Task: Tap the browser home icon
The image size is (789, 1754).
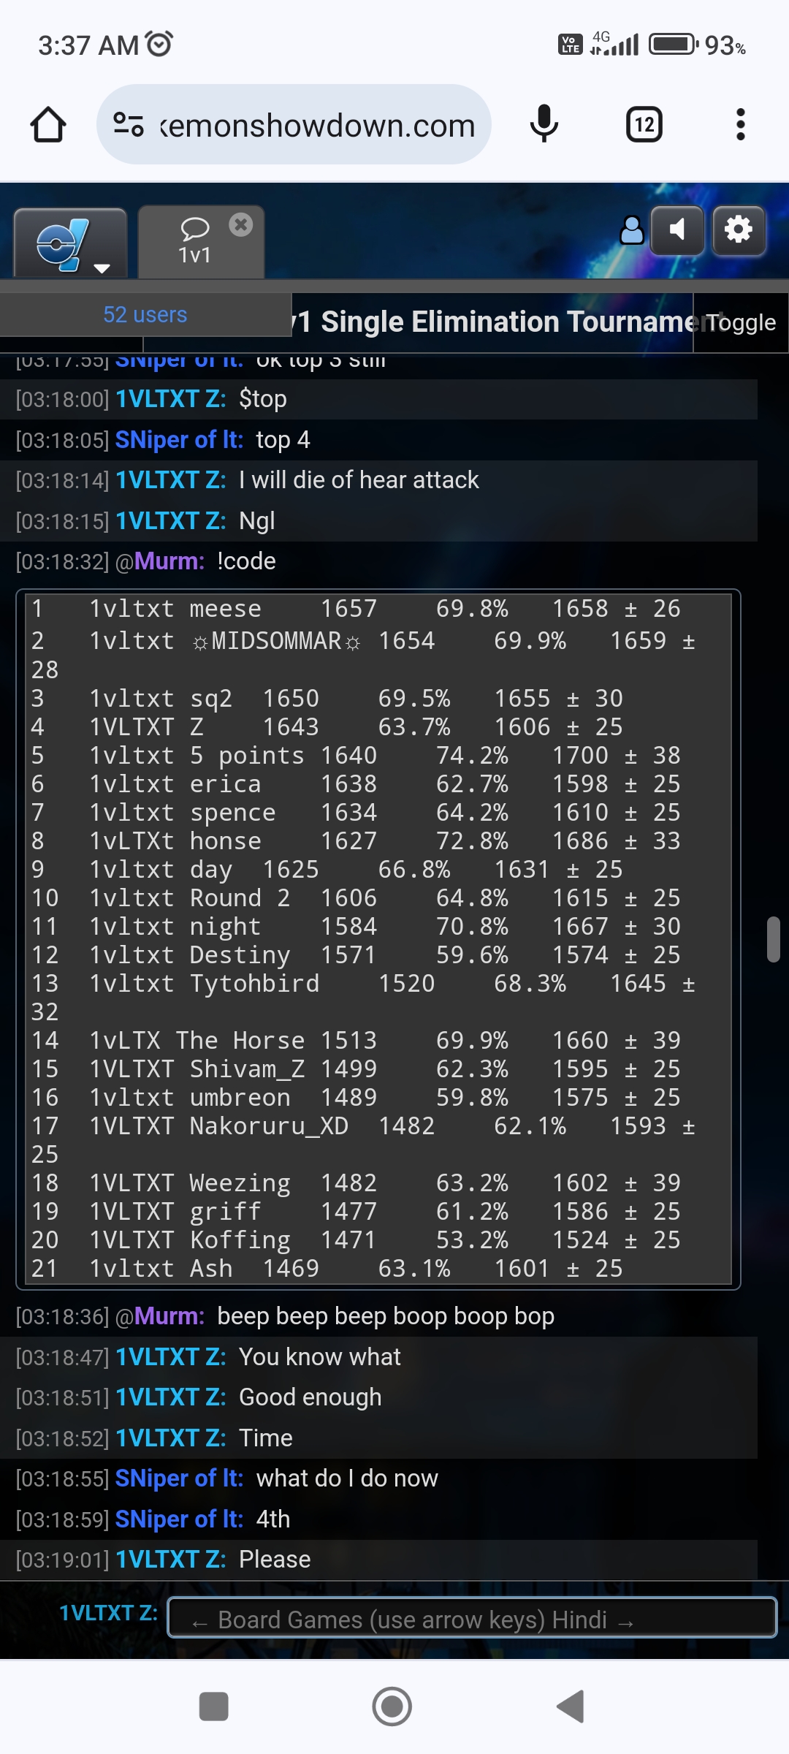Action: point(48,125)
